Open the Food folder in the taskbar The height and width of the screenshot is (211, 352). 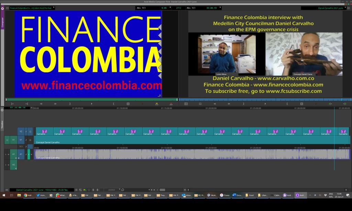coord(250,195)
